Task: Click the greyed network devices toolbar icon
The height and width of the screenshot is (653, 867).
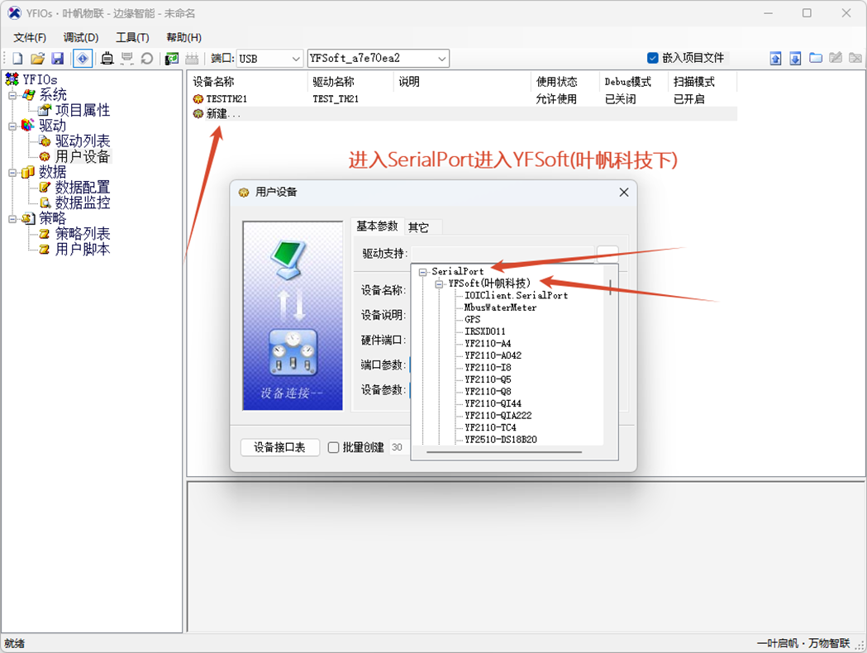Action: tap(127, 58)
